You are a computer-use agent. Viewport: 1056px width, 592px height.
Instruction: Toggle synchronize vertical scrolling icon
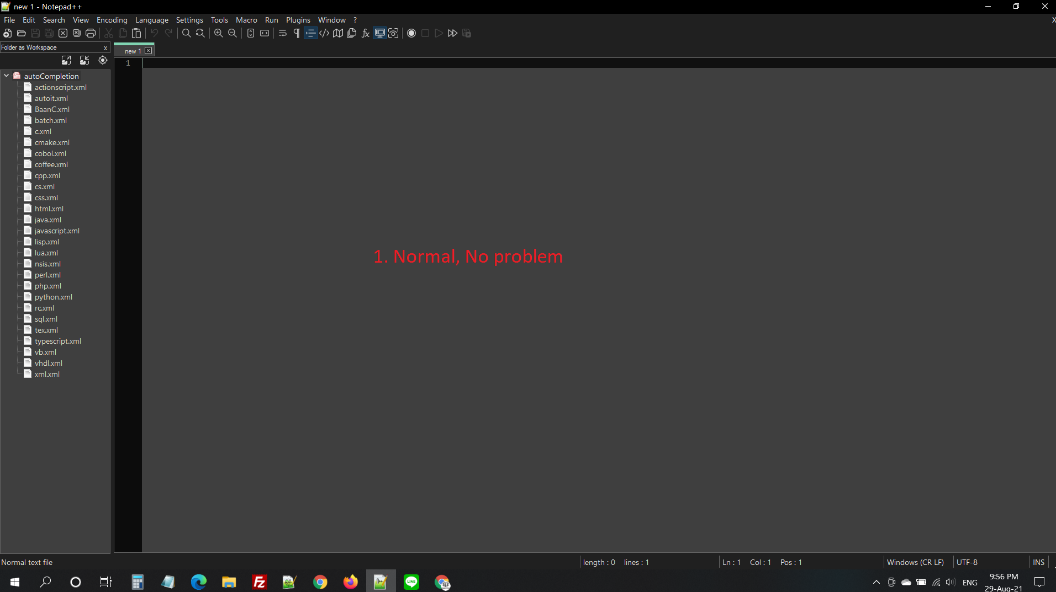pos(251,33)
